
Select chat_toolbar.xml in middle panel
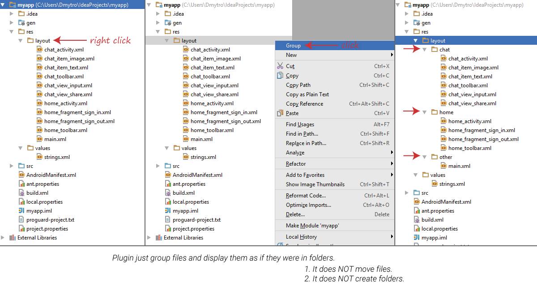(x=210, y=77)
